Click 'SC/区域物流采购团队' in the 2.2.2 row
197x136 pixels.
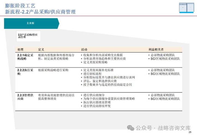pyautogui.click(x=165, y=74)
